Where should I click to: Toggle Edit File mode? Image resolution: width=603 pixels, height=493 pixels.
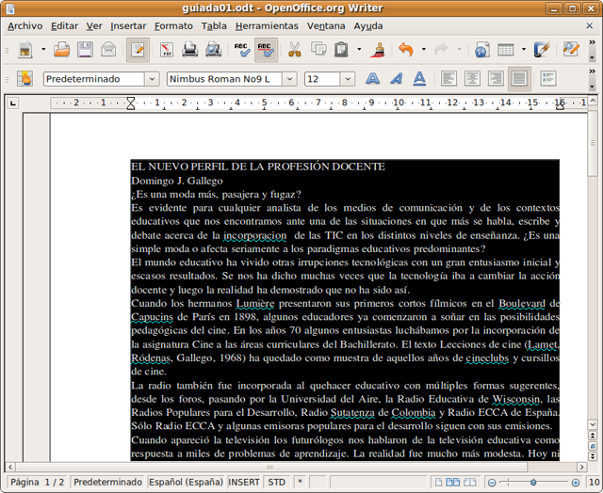click(x=138, y=49)
